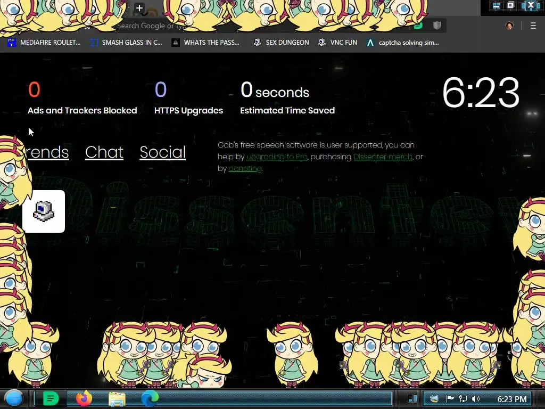Click the Shields icon in address bar
Viewport: 545px width, 409px height.
click(437, 25)
